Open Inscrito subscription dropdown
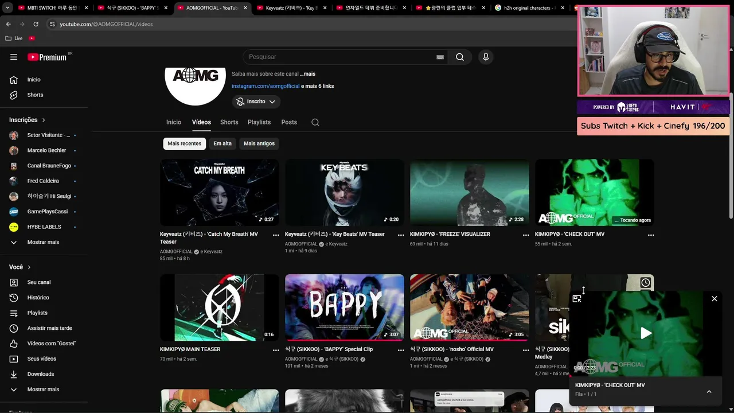Viewport: 734px width, 413px height. 256,102
